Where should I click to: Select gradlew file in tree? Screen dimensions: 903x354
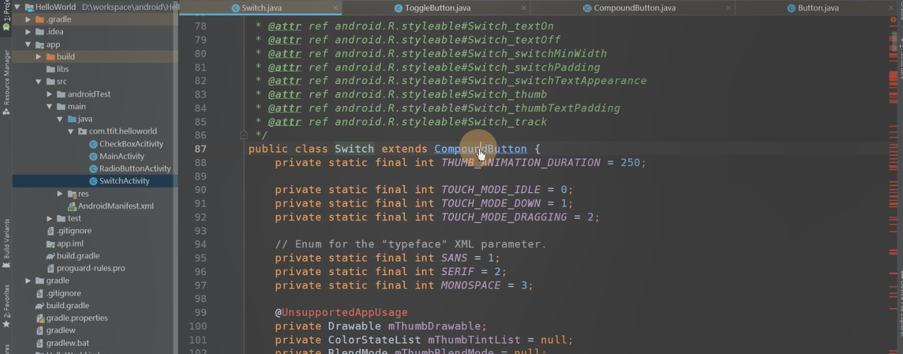(x=61, y=331)
